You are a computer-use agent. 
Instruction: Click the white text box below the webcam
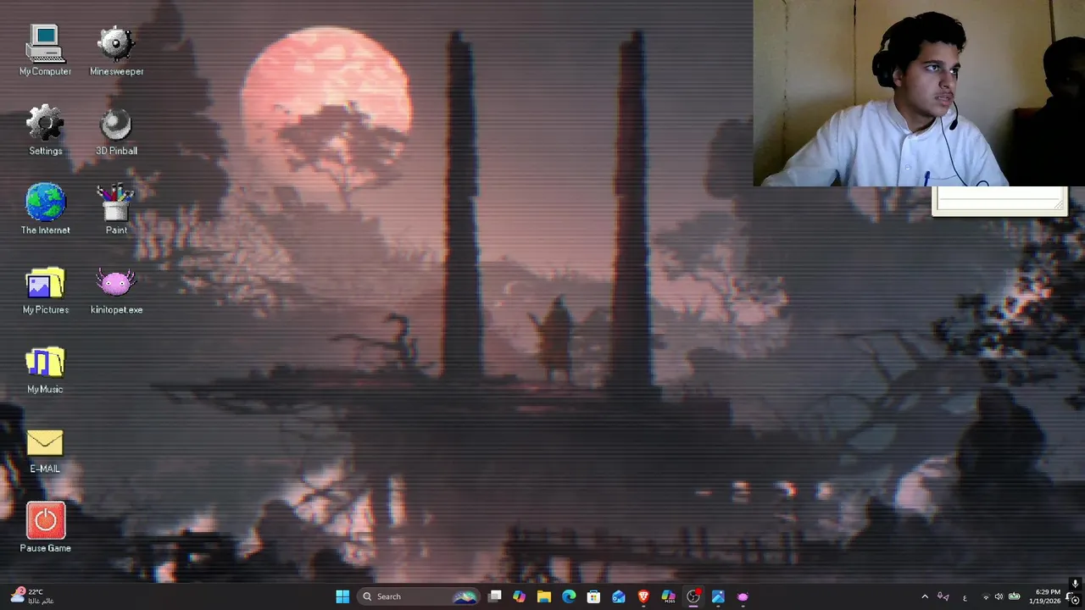click(x=999, y=200)
